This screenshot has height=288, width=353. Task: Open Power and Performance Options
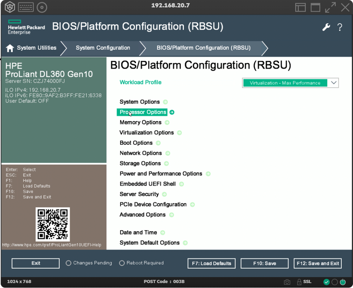pyautogui.click(x=161, y=174)
